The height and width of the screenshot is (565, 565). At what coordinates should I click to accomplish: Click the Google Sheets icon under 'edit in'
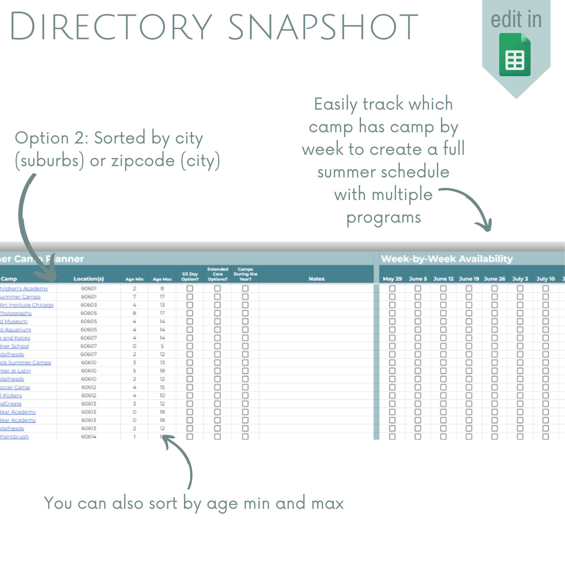click(515, 54)
